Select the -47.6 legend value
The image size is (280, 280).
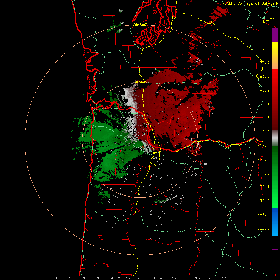pyautogui.click(x=264, y=173)
